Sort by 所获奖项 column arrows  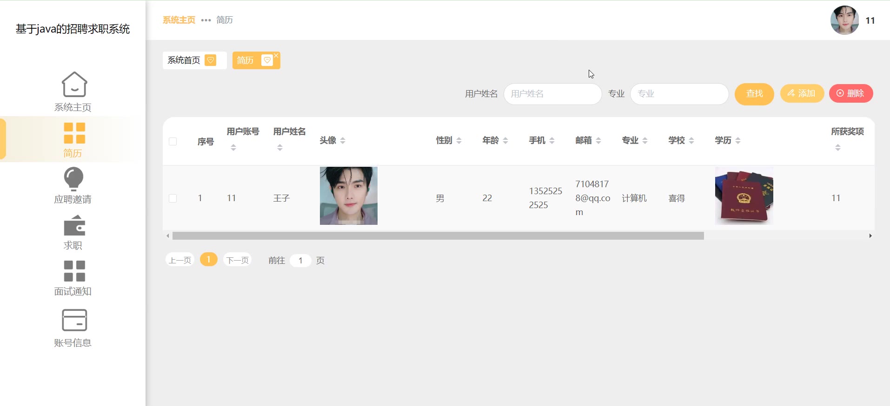click(x=838, y=147)
